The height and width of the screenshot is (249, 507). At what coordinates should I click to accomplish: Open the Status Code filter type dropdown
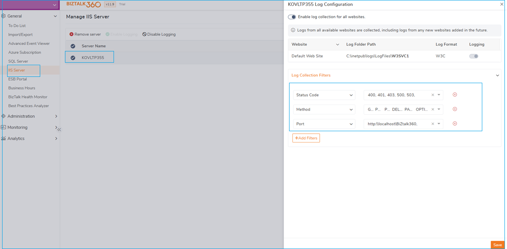(x=324, y=95)
